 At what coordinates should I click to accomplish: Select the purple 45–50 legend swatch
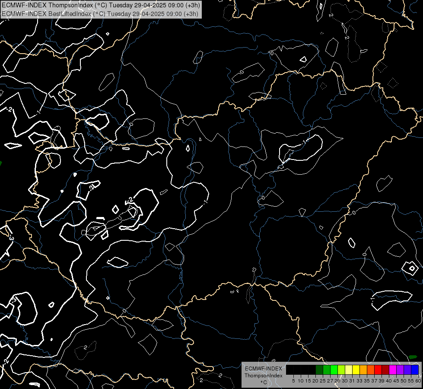(x=401, y=370)
